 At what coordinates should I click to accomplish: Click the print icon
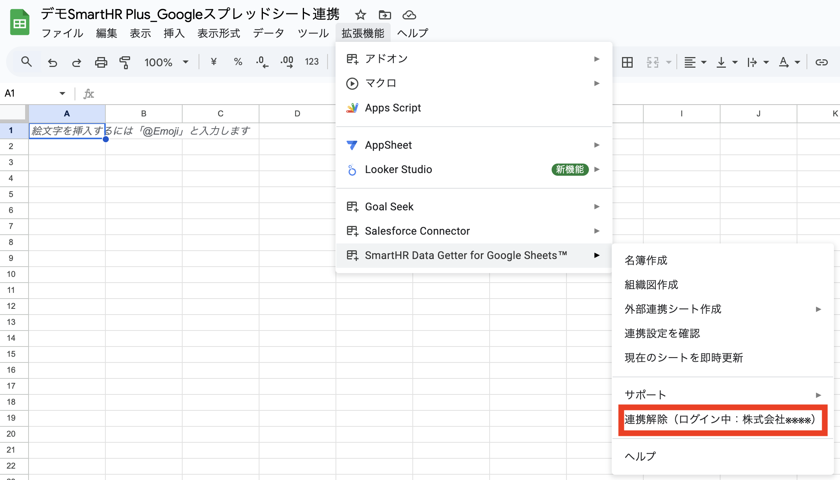[101, 62]
